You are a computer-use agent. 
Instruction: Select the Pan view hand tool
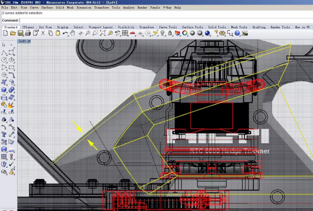click(x=73, y=33)
